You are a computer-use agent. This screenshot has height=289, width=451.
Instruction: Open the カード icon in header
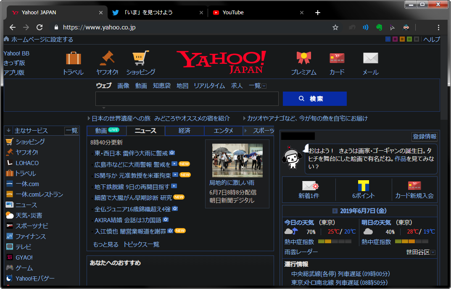pos(337,58)
